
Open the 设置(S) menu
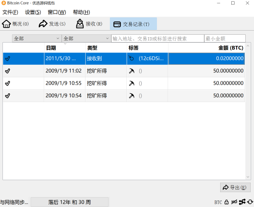(33, 12)
